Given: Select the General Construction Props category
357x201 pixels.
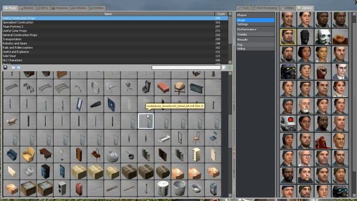Looking at the screenshot, I should coord(115,35).
